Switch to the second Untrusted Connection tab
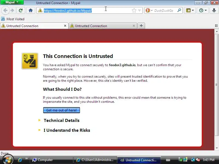This screenshot has width=219, height=164. coord(103,26)
